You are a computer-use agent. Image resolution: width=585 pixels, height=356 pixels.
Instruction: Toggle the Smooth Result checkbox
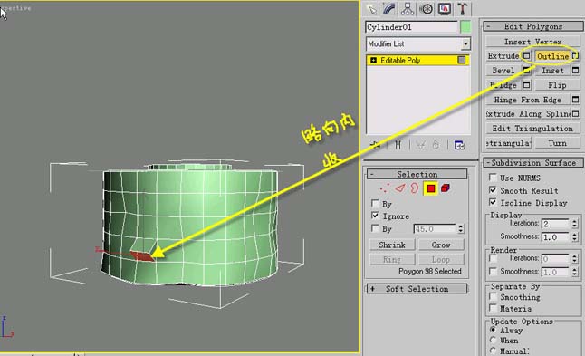[x=493, y=190]
